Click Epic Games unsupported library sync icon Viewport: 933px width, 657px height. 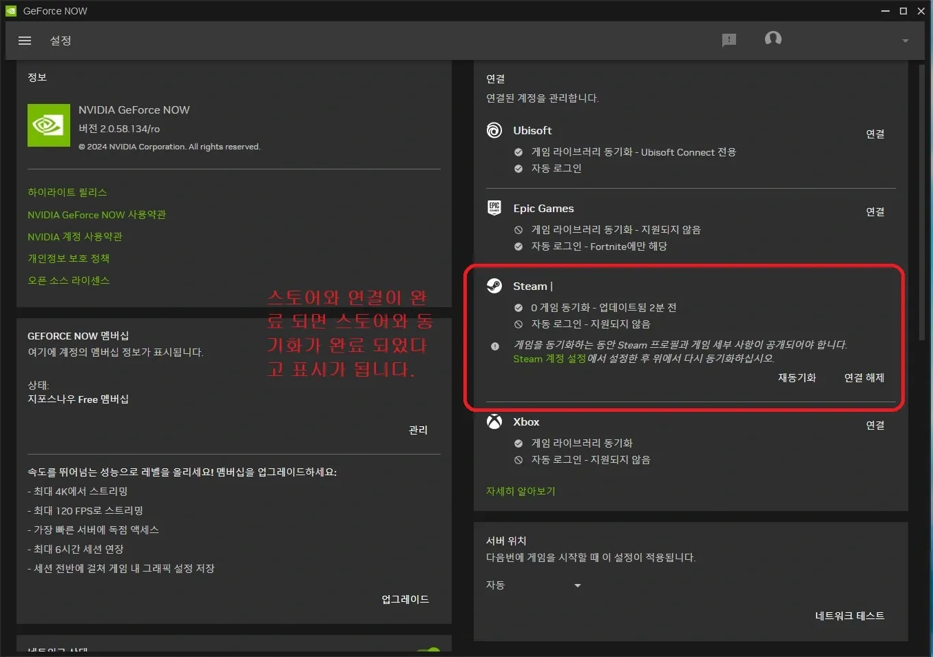tap(518, 230)
